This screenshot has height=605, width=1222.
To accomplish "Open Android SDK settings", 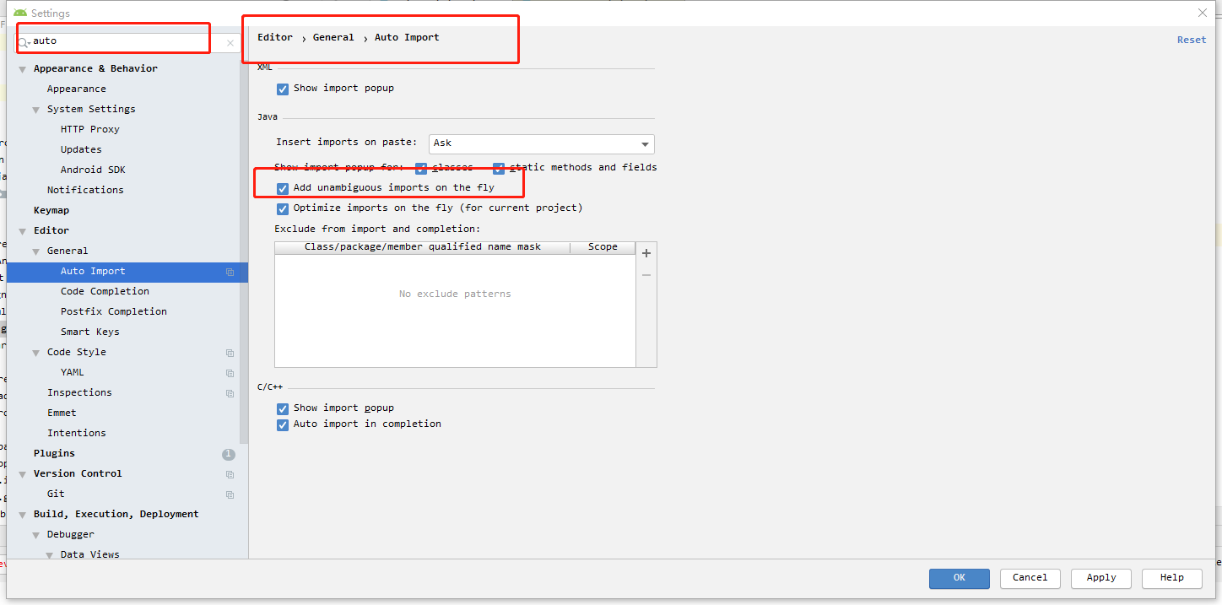I will [x=93, y=170].
